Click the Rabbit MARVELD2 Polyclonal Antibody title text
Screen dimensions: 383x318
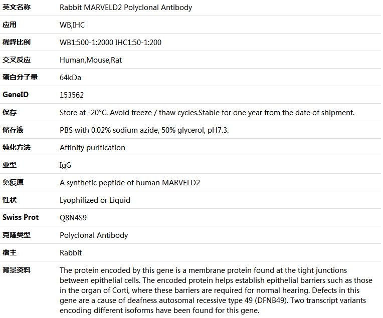click(x=126, y=8)
